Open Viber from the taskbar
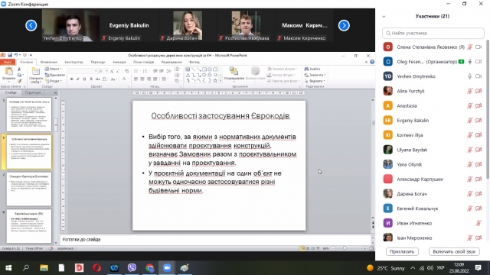Viewport: 490px width, 275px height. pyautogui.click(x=132, y=268)
